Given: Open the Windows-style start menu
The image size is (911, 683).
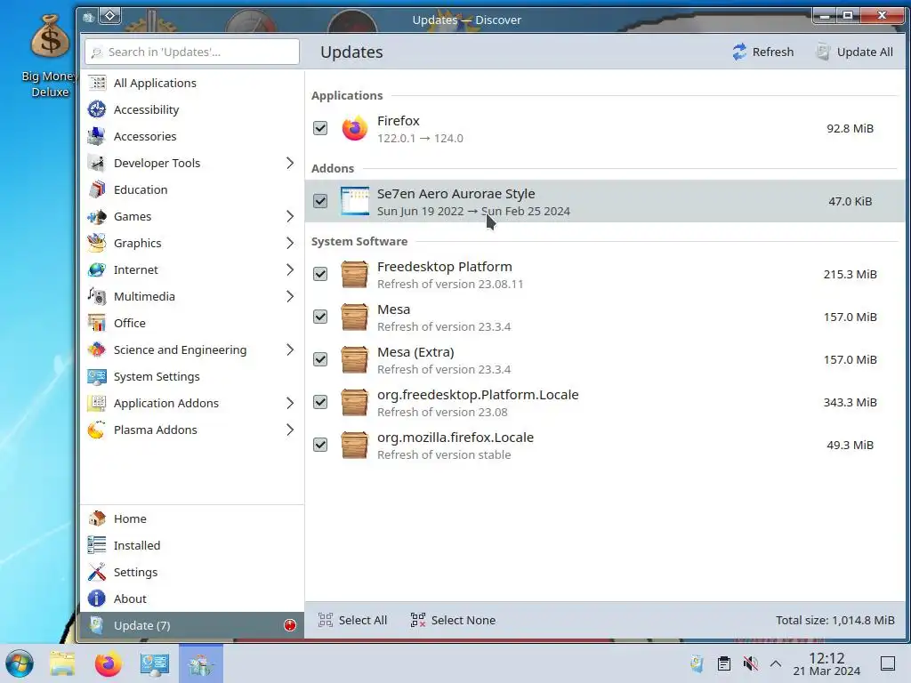Looking at the screenshot, I should 20,663.
